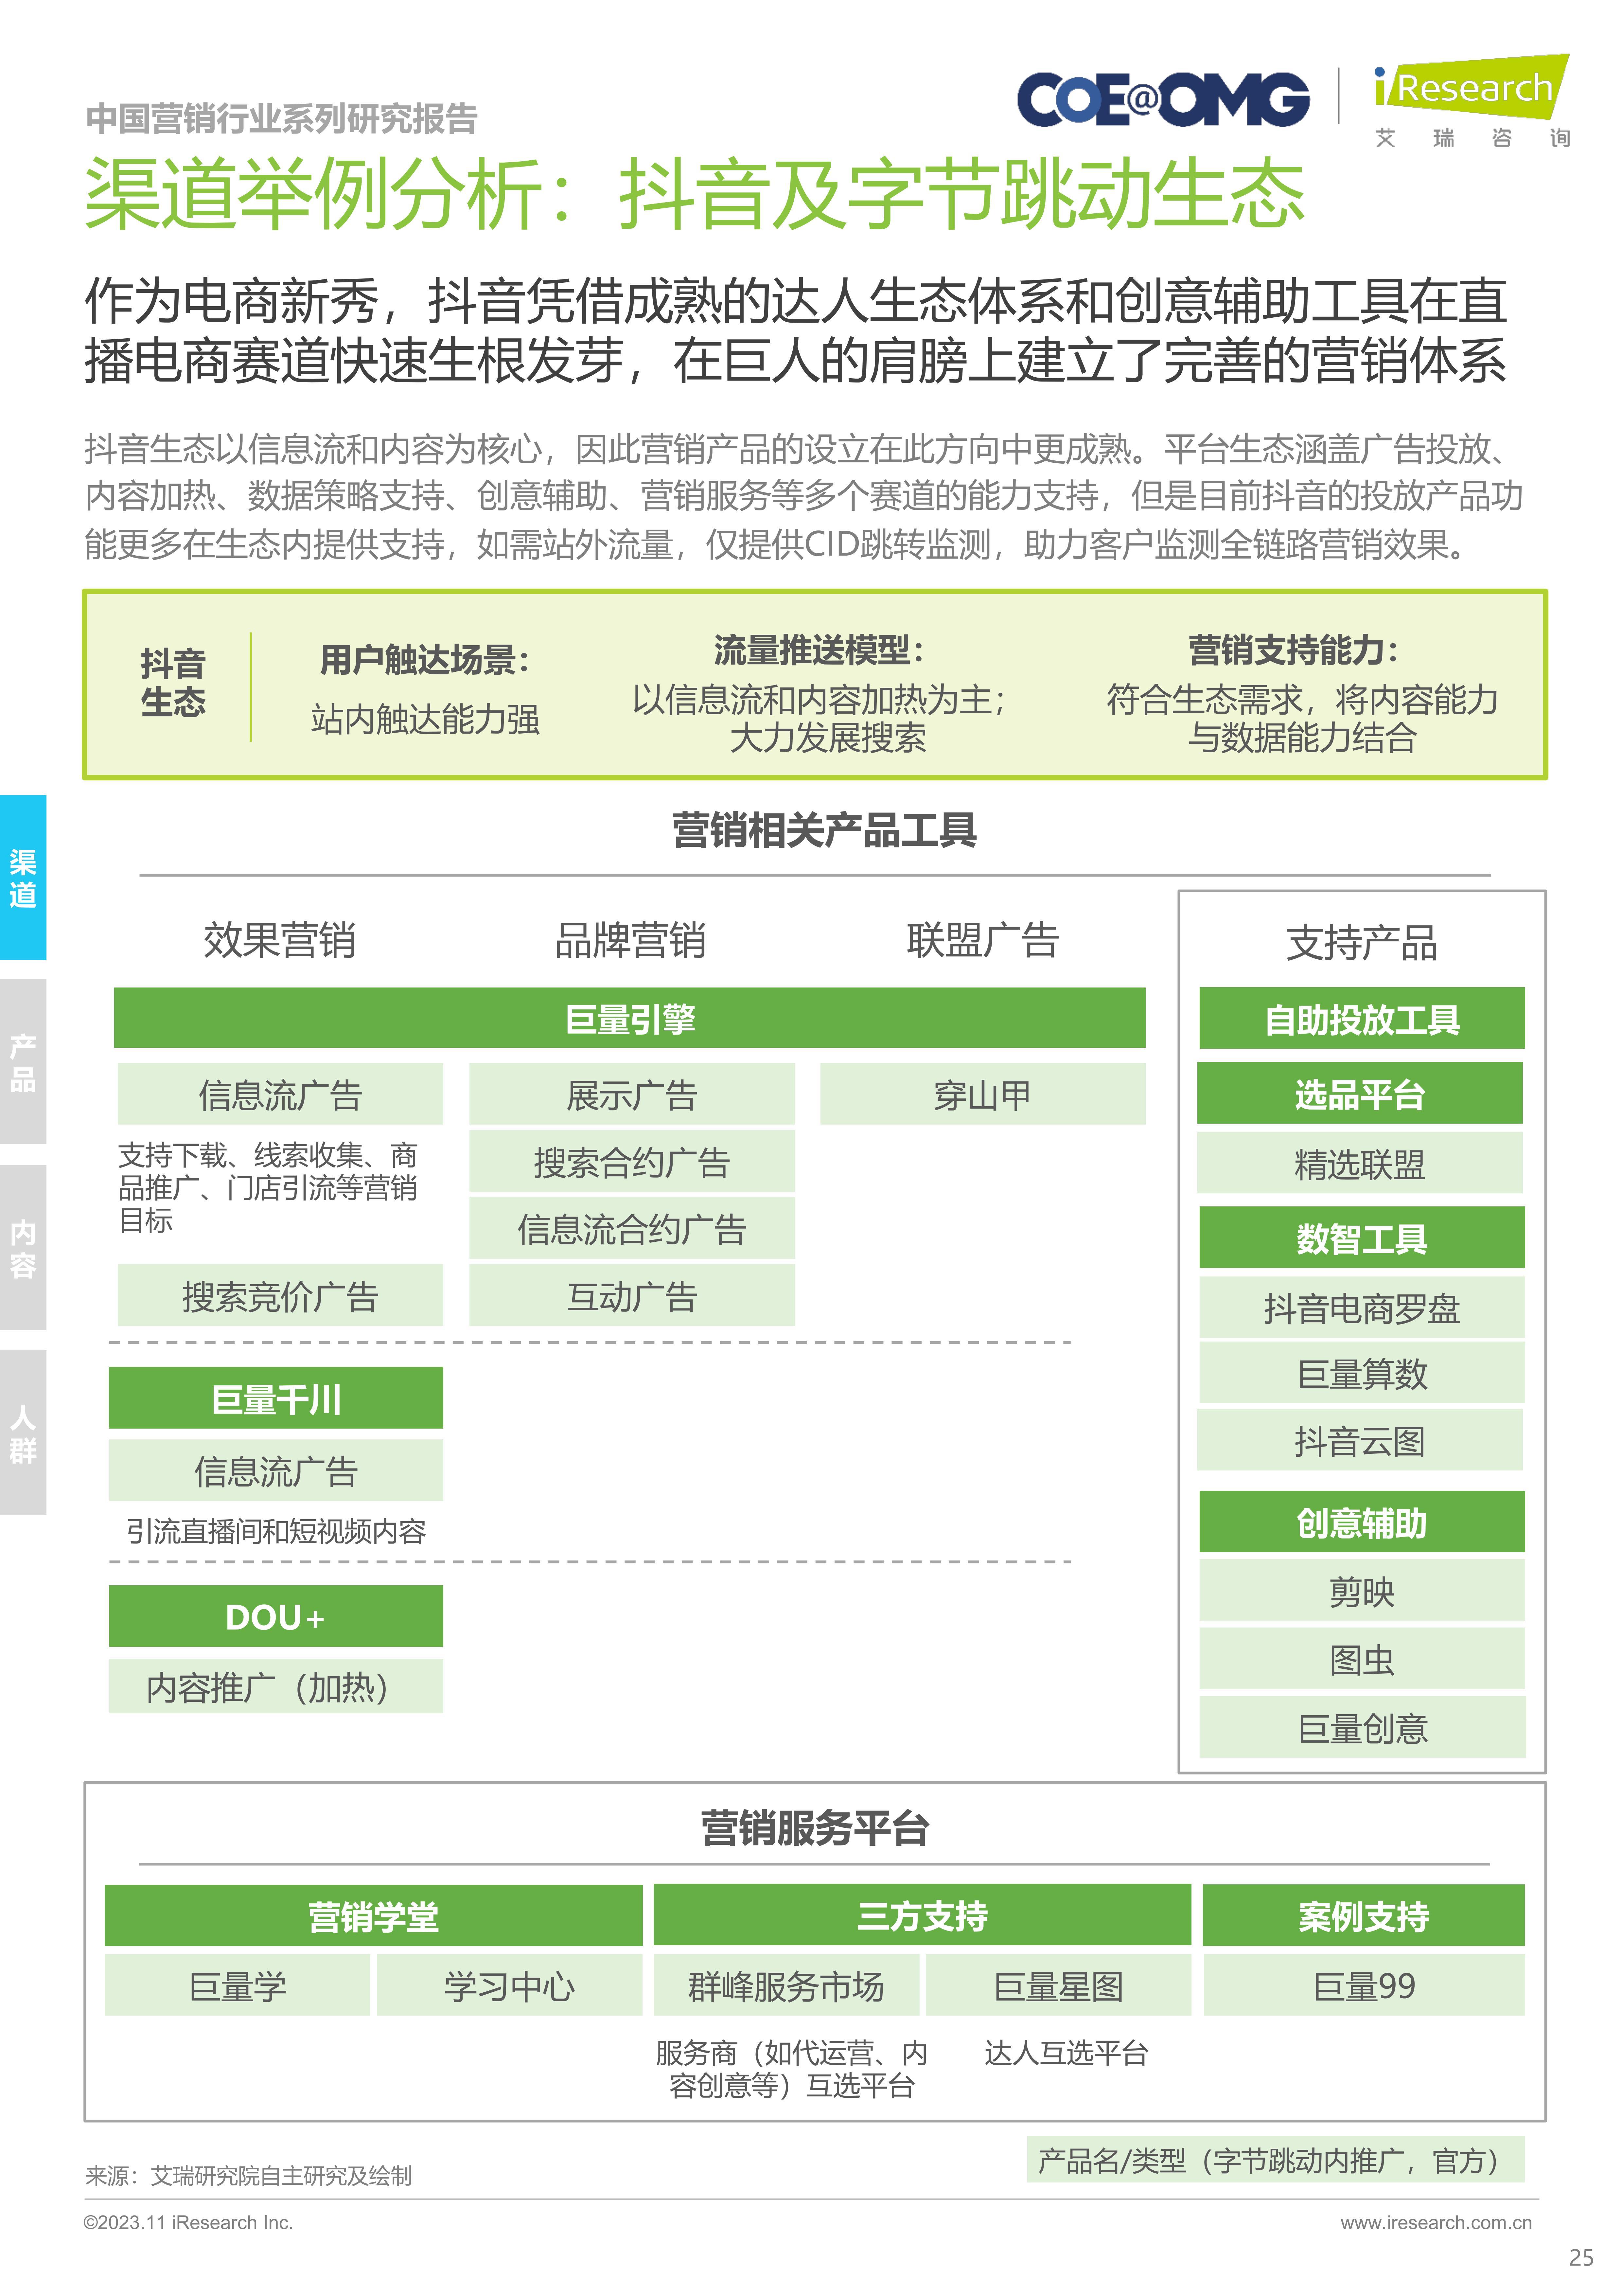Click the 选品平台 header
1622x2296 pixels.
pyautogui.click(x=1360, y=1093)
